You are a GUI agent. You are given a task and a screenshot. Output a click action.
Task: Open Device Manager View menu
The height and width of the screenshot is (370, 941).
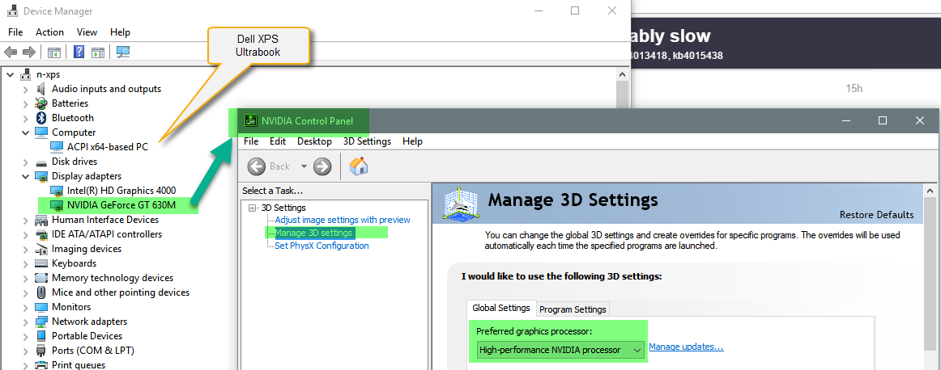[x=87, y=32]
